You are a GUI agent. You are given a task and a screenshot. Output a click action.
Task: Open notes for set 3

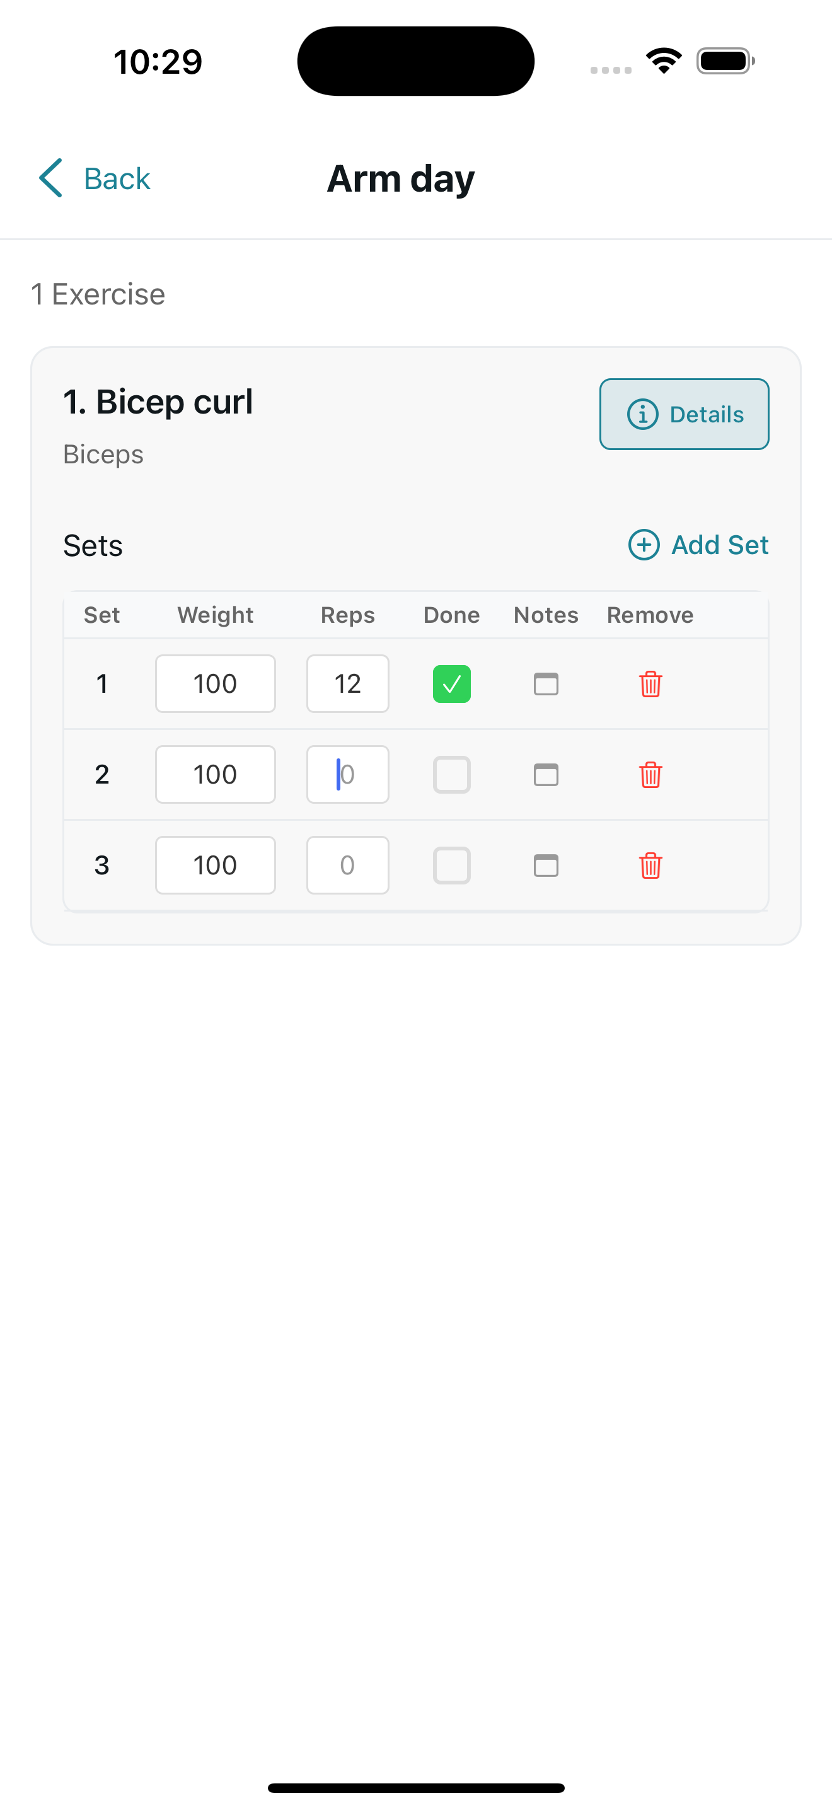[545, 866]
